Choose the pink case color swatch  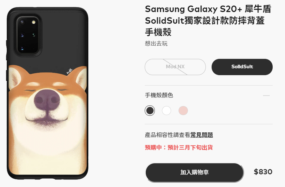pos(183,111)
